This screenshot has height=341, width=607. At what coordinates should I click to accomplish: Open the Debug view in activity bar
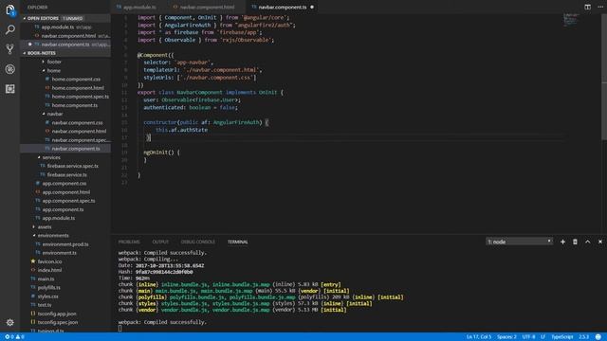click(x=10, y=69)
